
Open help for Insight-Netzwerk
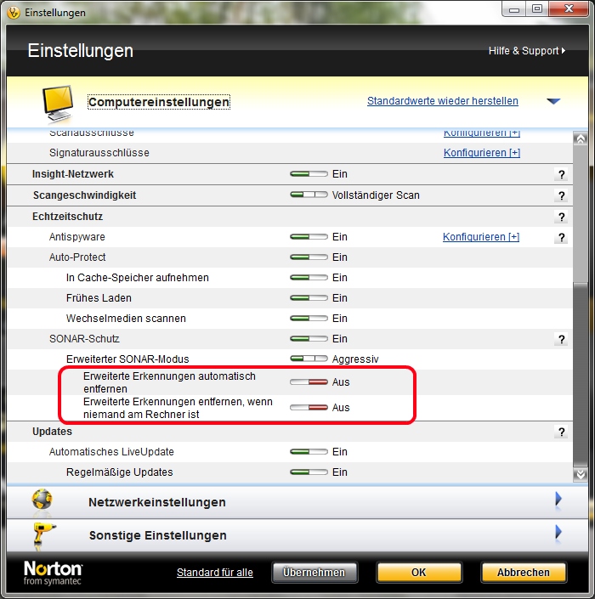pyautogui.click(x=561, y=174)
